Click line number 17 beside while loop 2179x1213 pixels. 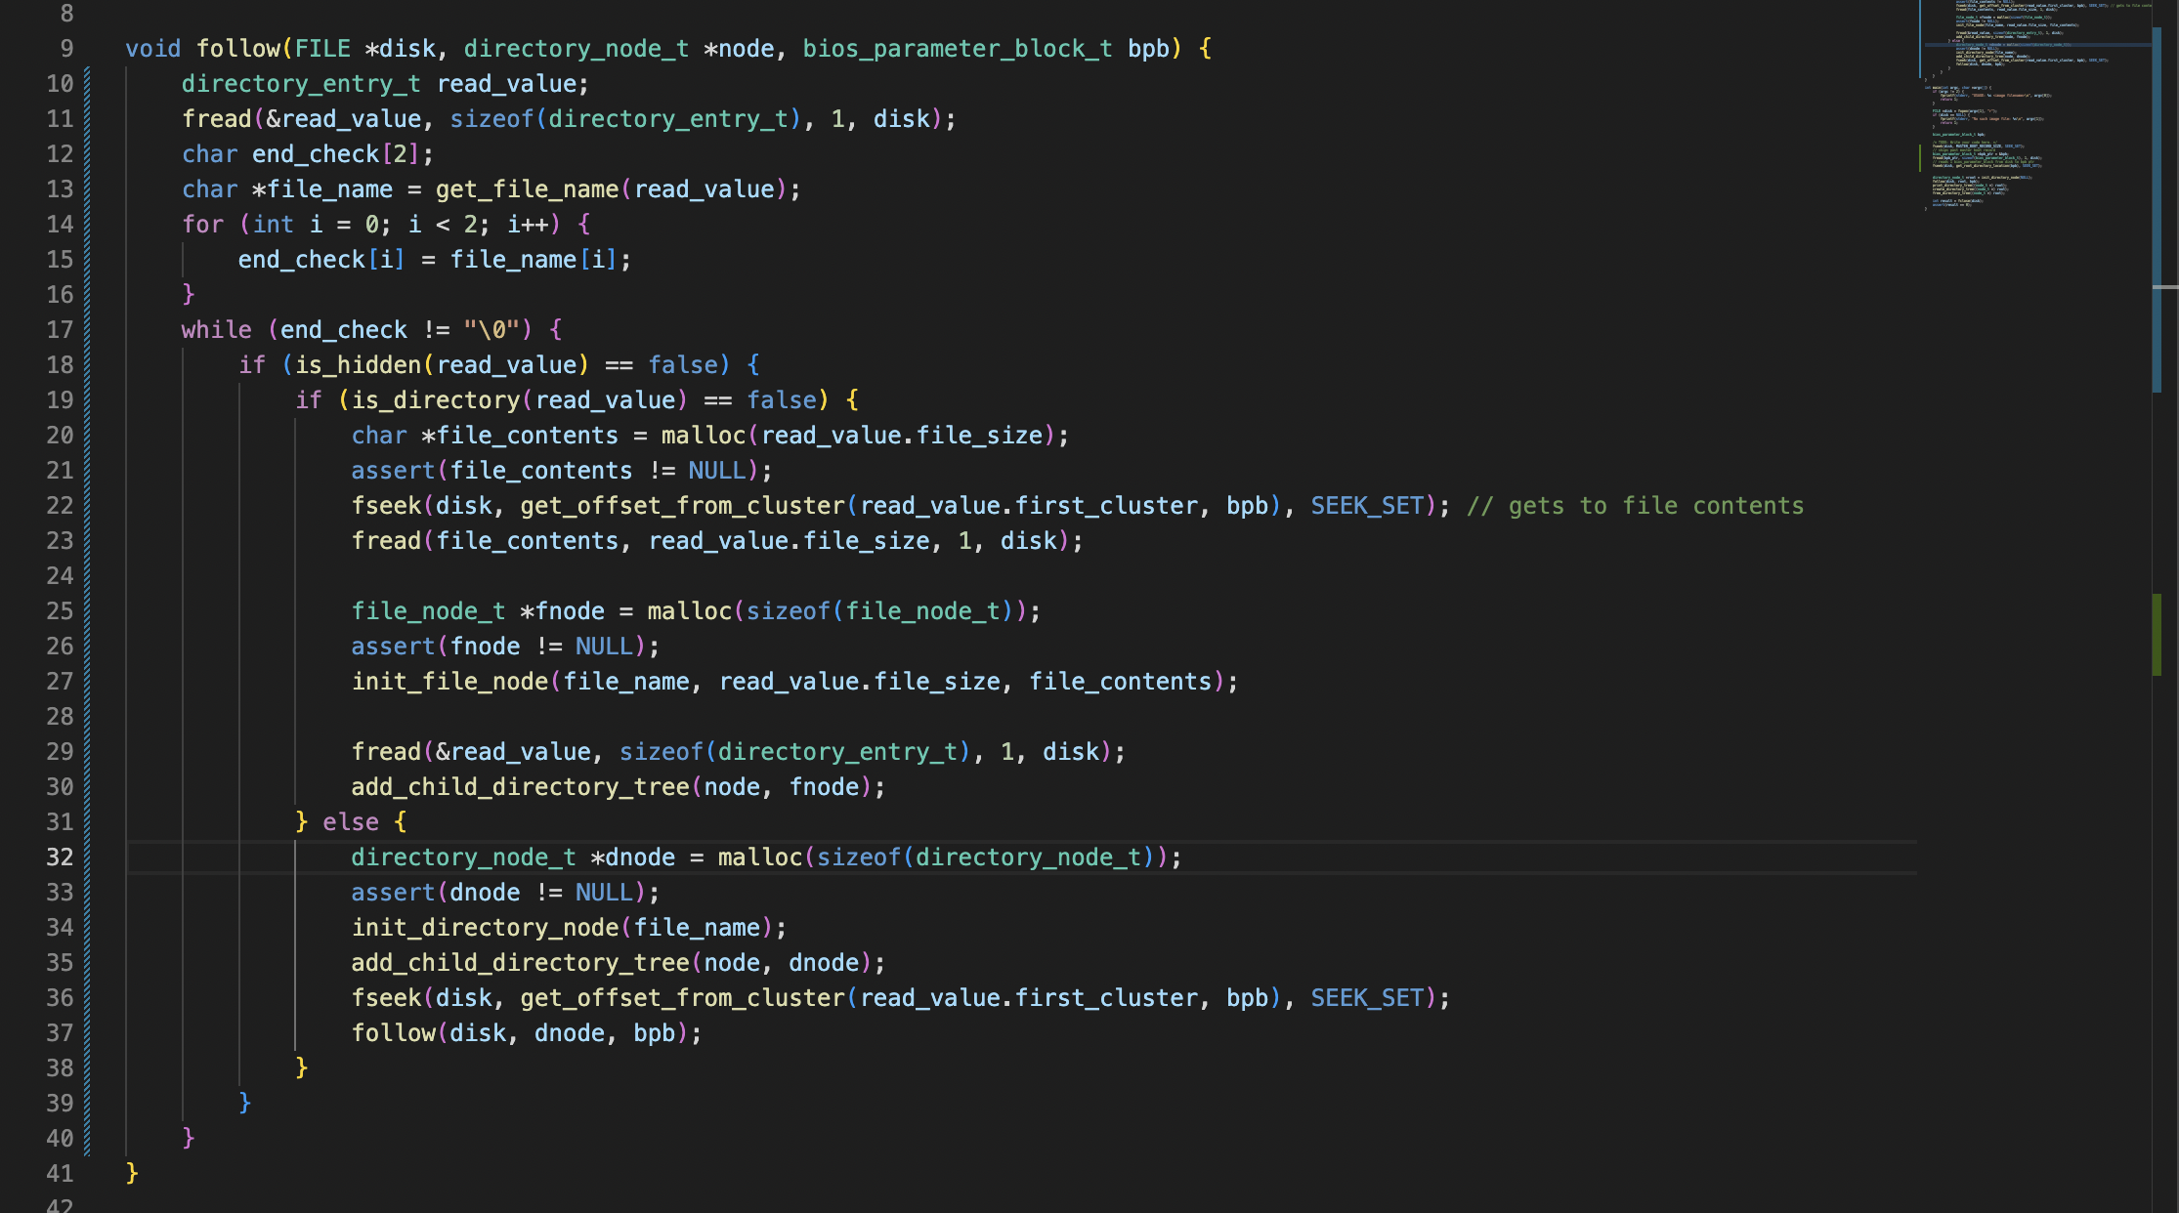point(60,330)
